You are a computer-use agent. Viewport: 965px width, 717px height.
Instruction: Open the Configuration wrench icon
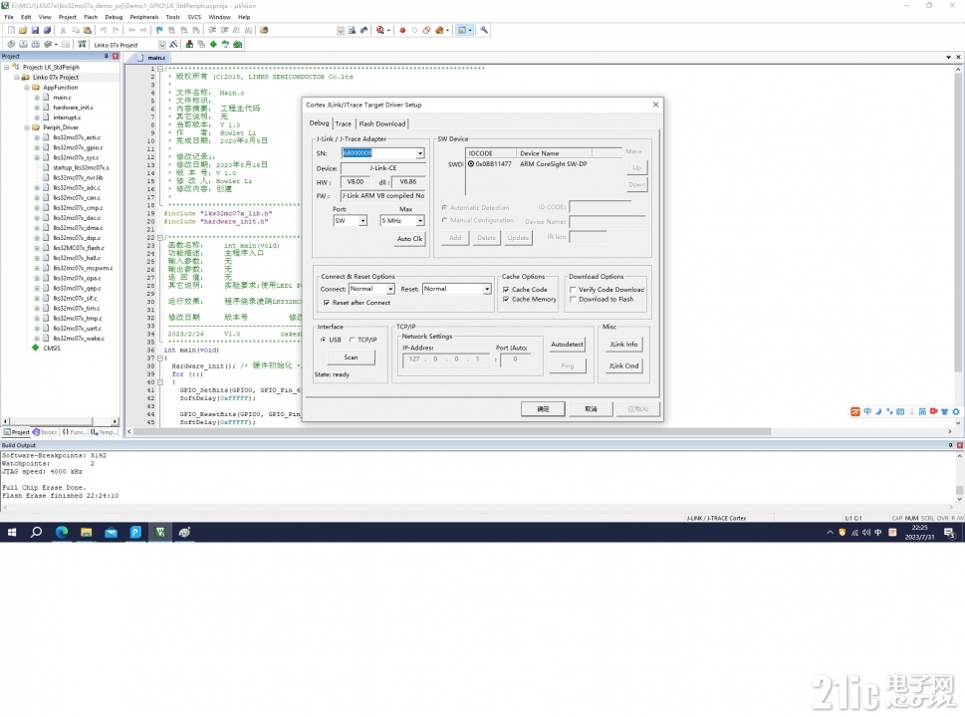click(484, 30)
